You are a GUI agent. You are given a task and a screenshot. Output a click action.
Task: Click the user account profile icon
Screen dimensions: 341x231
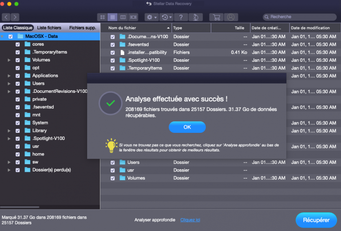point(230,17)
